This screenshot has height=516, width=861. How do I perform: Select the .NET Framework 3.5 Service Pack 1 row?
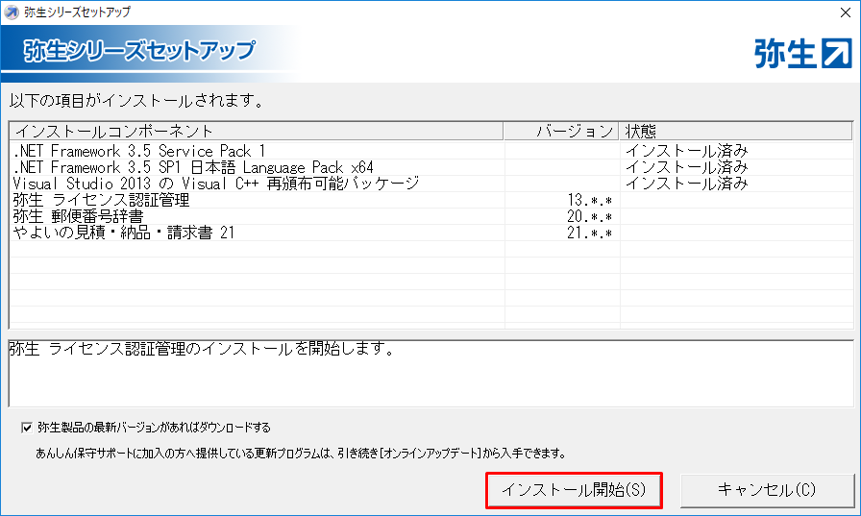click(139, 151)
